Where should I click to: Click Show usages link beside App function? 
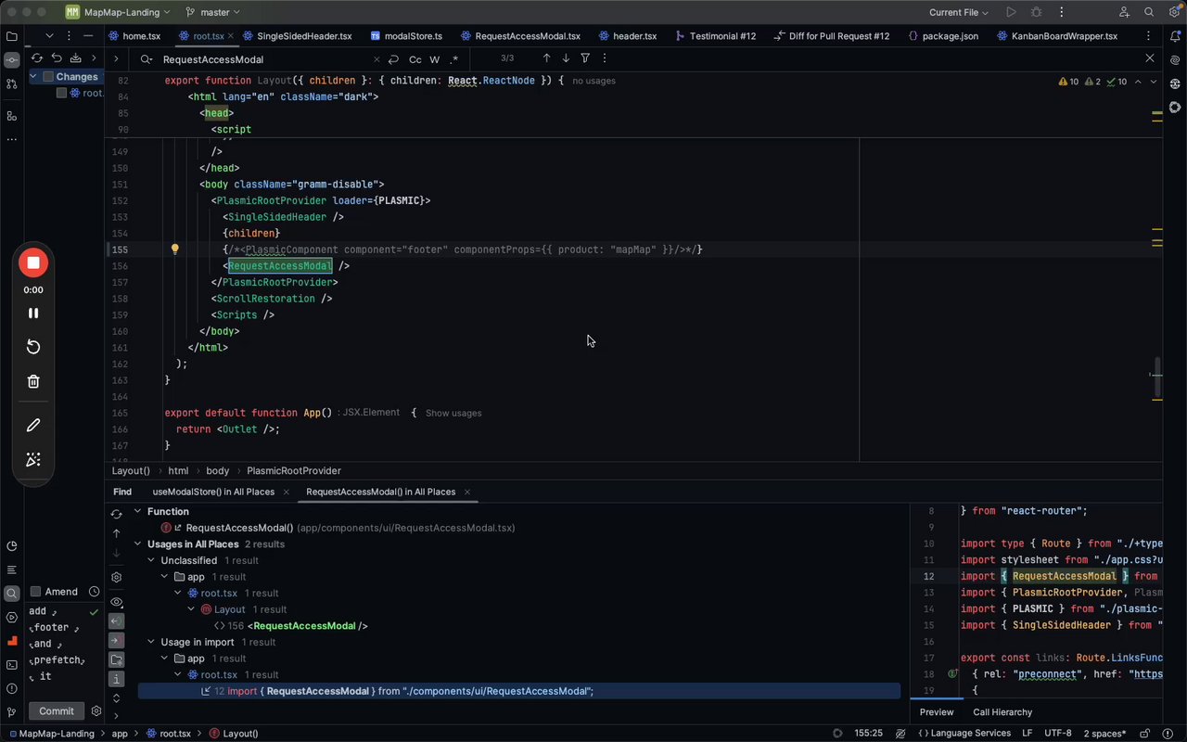tap(453, 413)
